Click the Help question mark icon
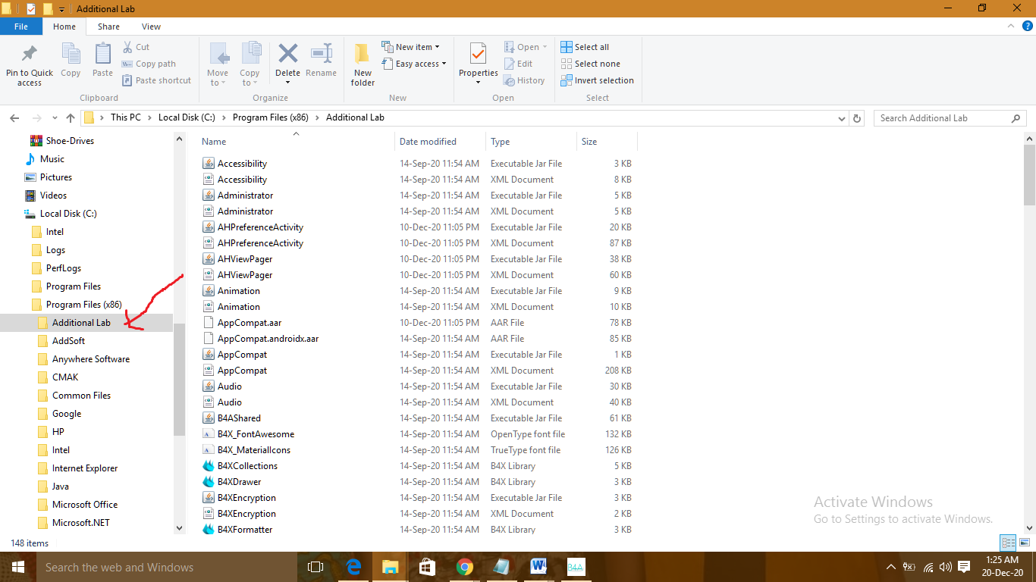The image size is (1036, 582). (1028, 26)
